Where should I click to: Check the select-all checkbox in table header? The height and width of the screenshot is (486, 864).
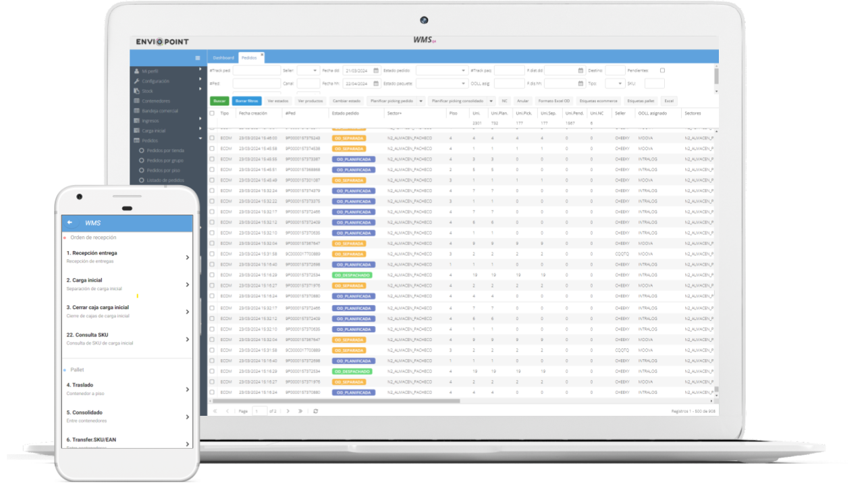(x=212, y=113)
